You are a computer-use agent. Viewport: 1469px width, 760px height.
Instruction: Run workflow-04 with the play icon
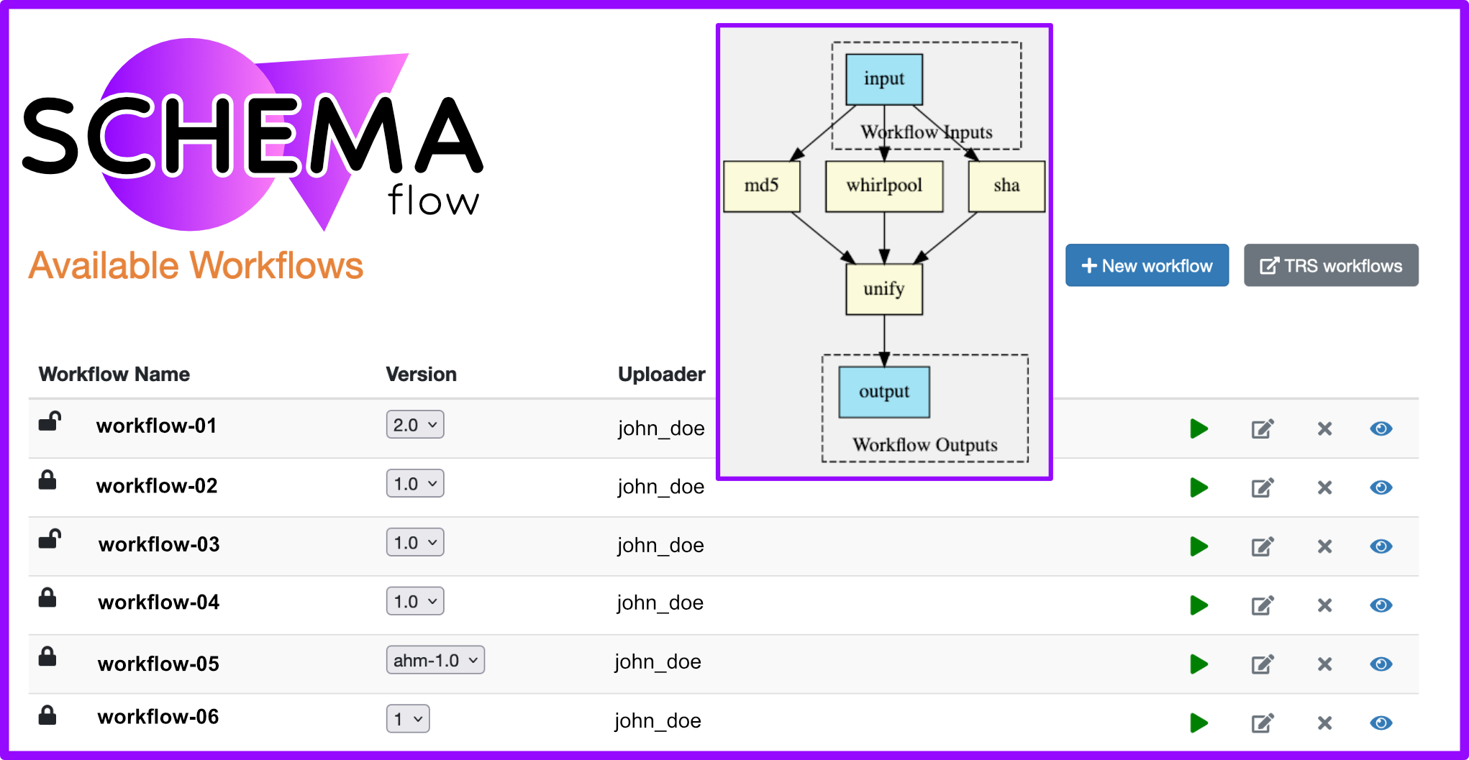pyautogui.click(x=1199, y=605)
